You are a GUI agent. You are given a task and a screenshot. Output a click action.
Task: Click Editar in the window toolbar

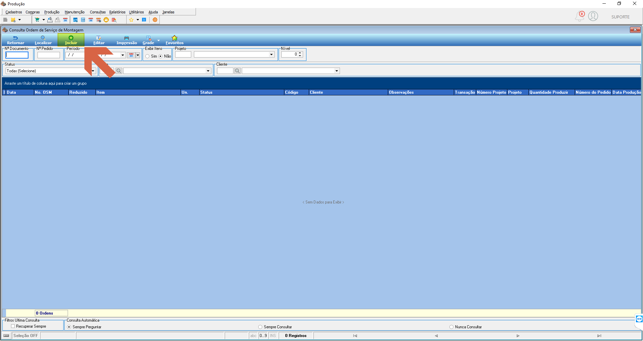(x=99, y=40)
